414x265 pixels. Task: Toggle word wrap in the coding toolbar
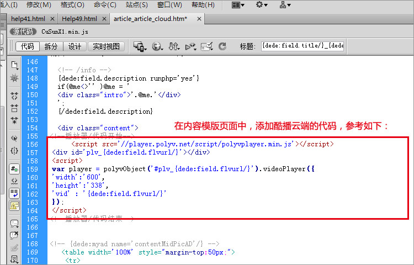pyautogui.click(x=14, y=193)
